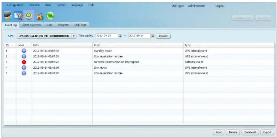Click the info icon for Line mode event
Viewport: 277px width, 138px height.
click(x=24, y=67)
